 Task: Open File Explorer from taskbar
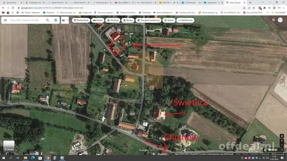click(x=26, y=158)
